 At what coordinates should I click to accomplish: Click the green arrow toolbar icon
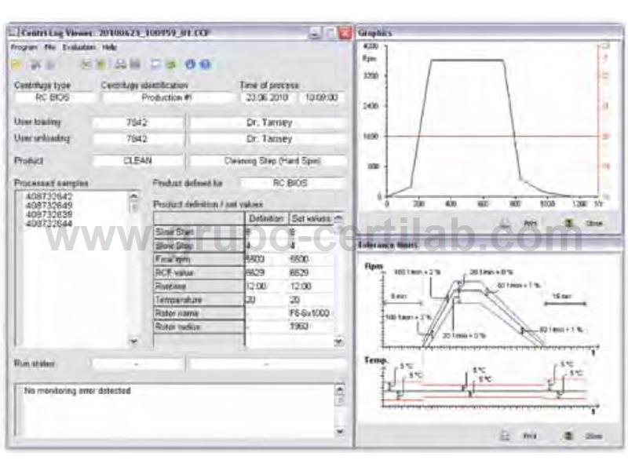coord(170,64)
